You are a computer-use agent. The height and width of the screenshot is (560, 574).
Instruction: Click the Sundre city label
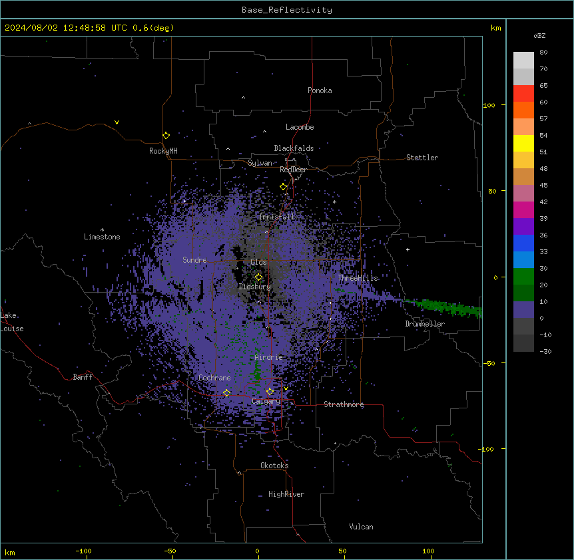click(194, 260)
